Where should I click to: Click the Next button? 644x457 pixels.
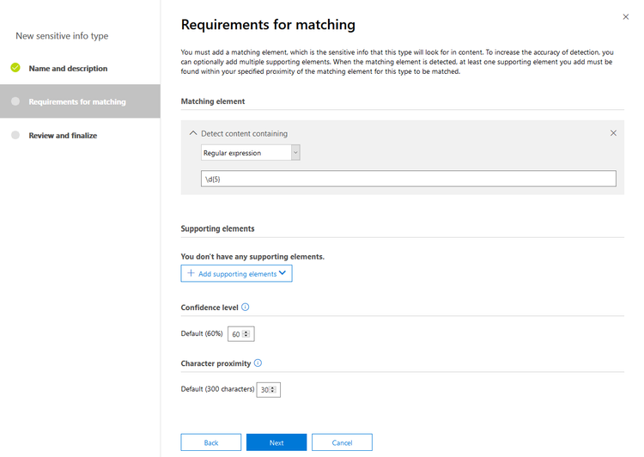tap(276, 442)
